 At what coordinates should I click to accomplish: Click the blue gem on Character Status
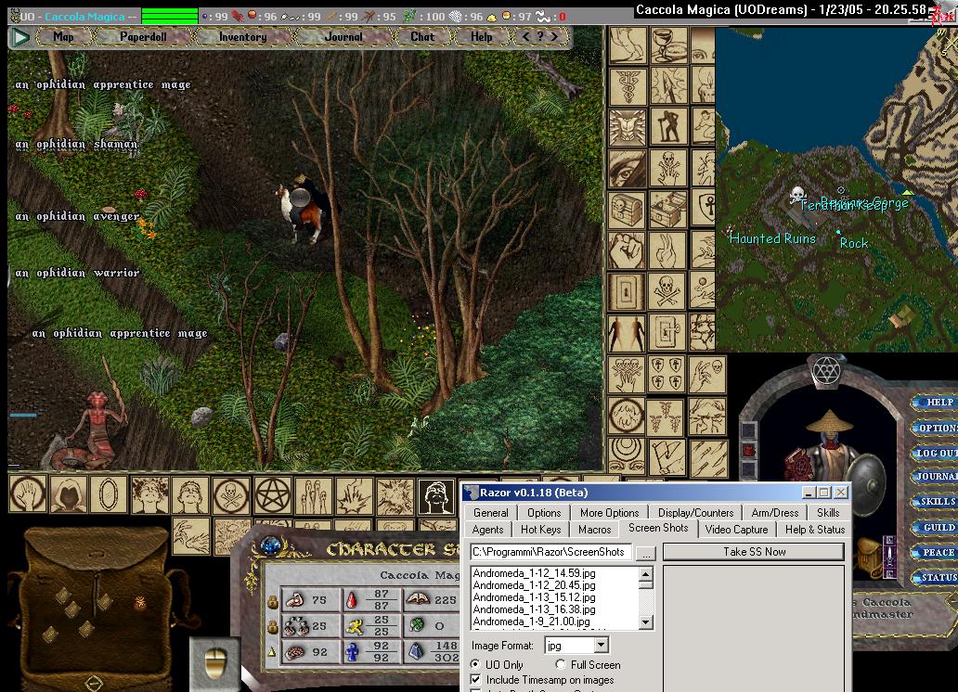click(x=270, y=545)
